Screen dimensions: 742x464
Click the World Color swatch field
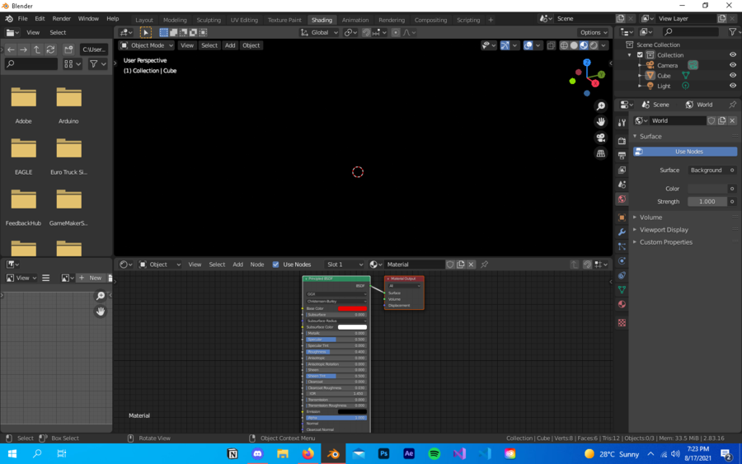tap(707, 188)
